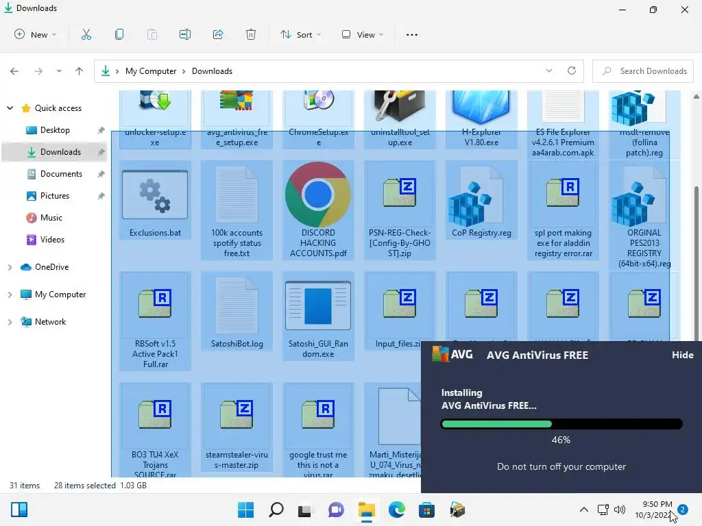Screen dimensions: 702x526
Task: Click File Explorer taskbar icon
Action: 367,510
